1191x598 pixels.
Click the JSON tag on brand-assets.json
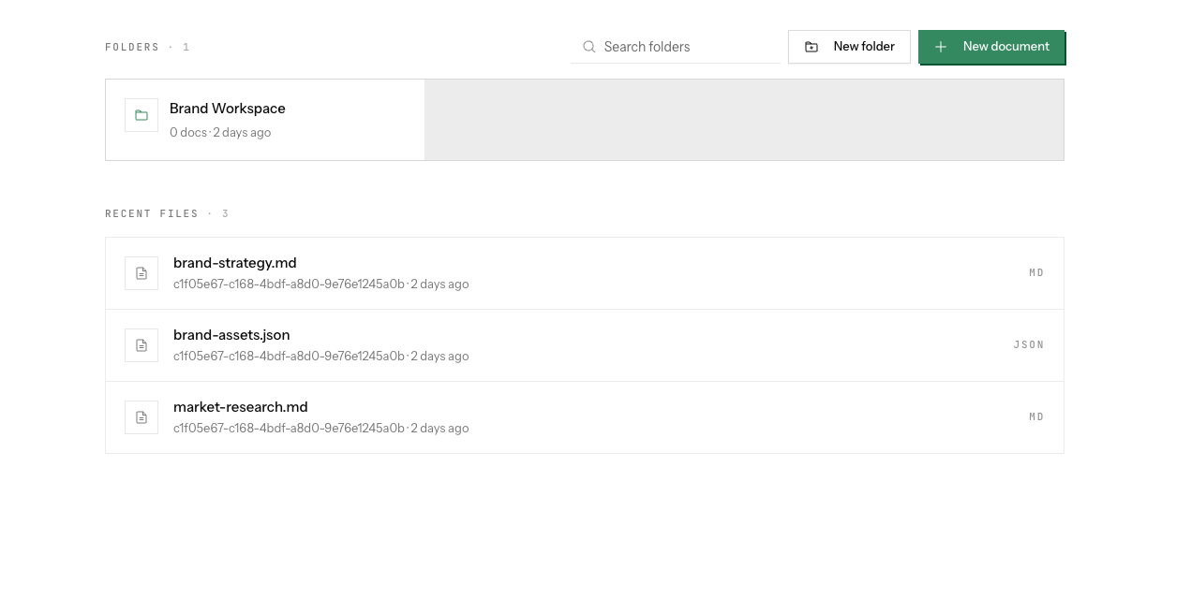click(1029, 345)
